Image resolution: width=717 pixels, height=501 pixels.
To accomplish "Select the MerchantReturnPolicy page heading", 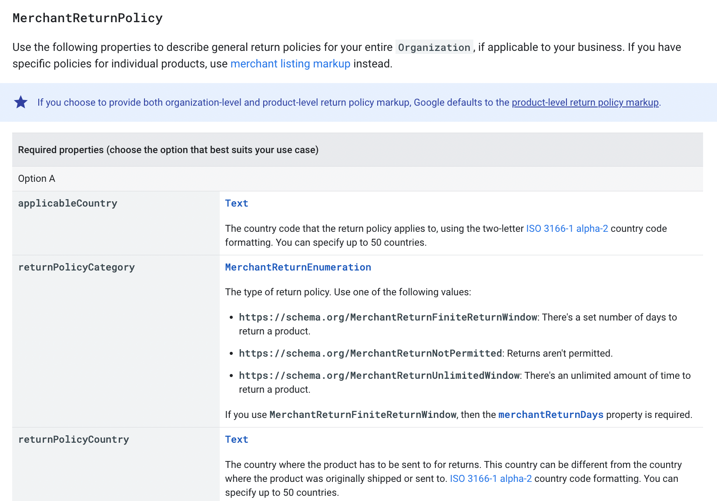I will [x=87, y=18].
